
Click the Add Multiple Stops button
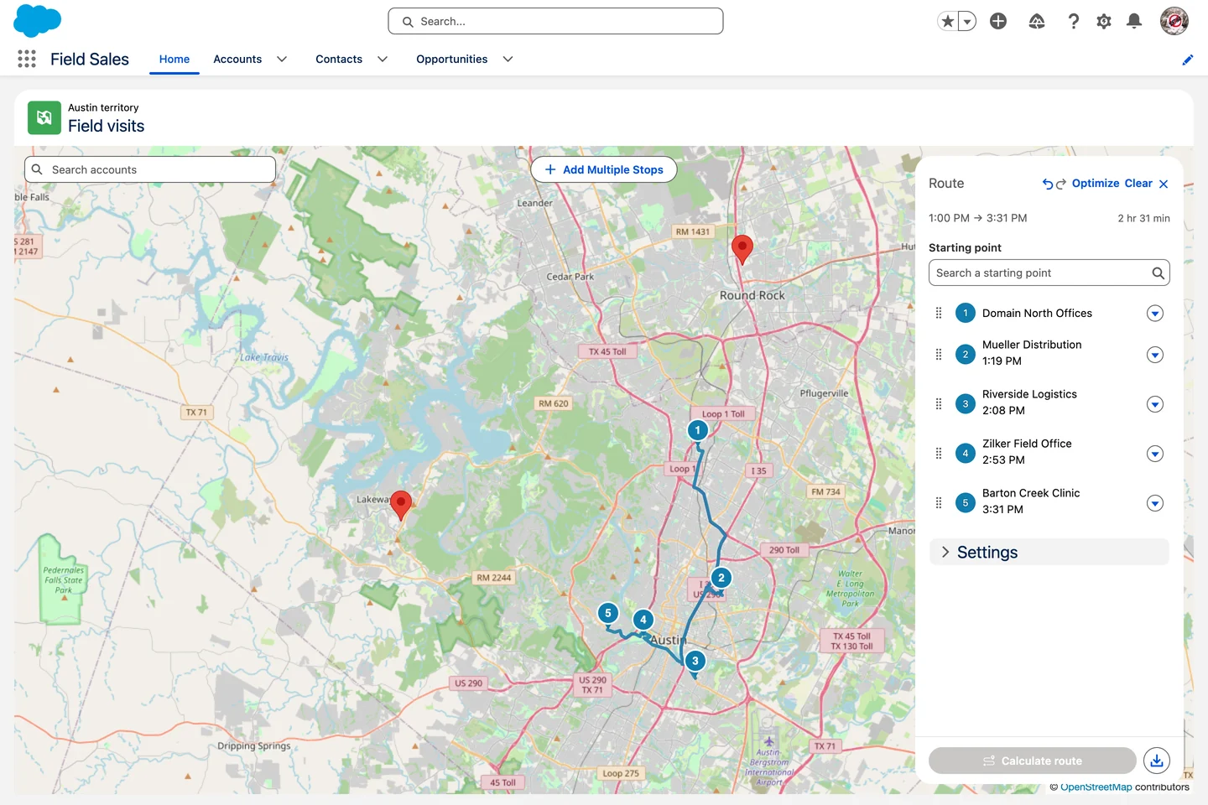(604, 169)
